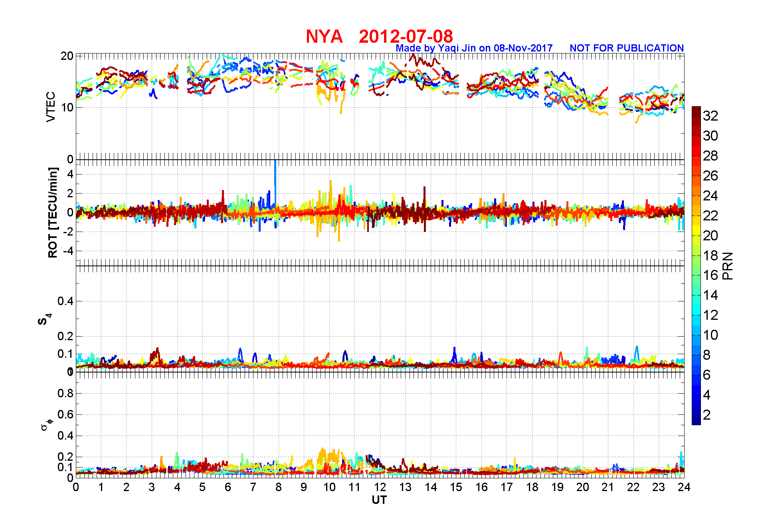Click the x-axis tick label 6
Image resolution: width=760 pixels, height=531 pixels.
click(x=228, y=487)
